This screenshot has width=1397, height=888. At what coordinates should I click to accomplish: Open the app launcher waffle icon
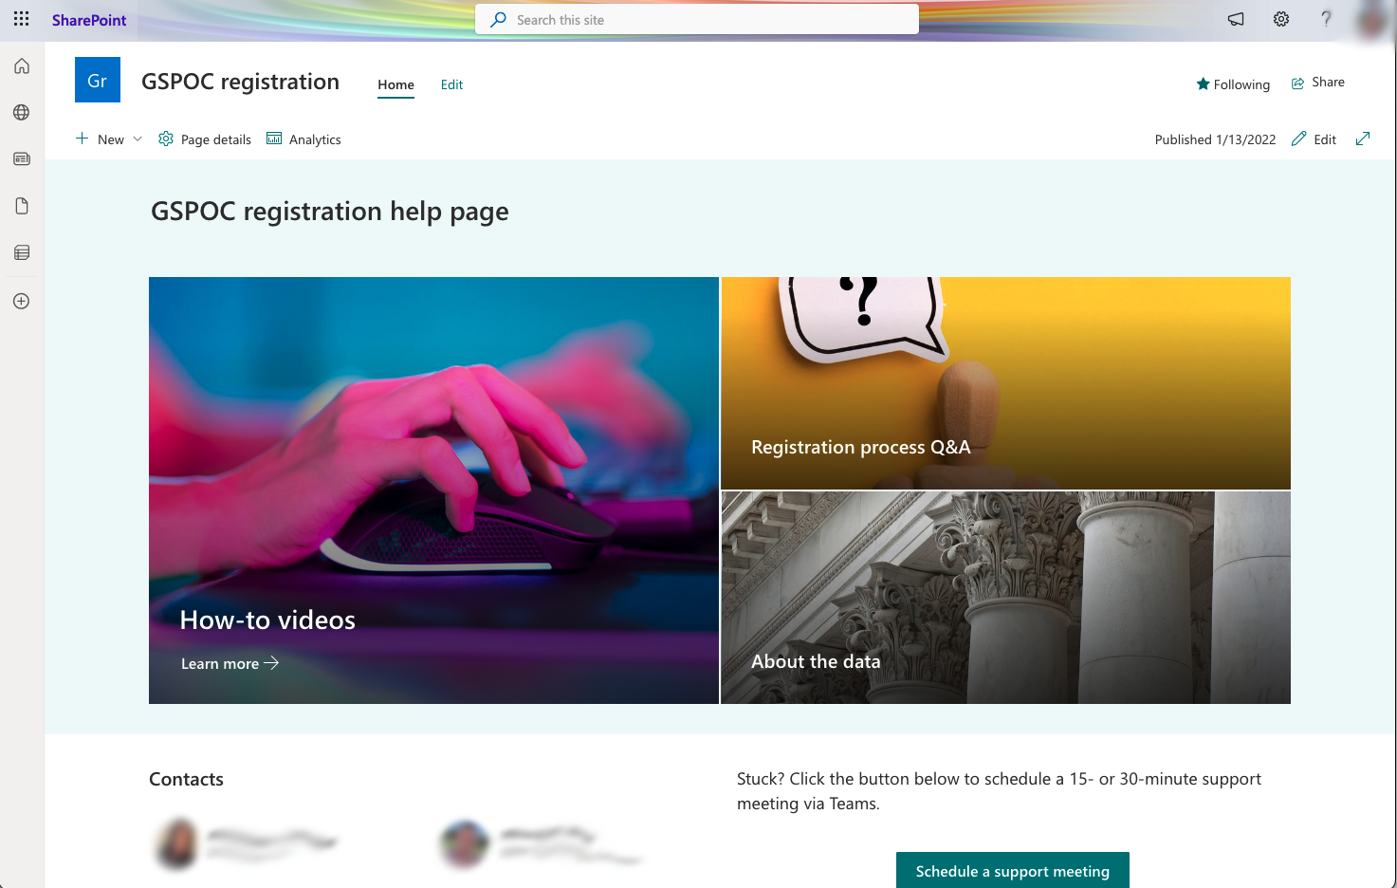(x=21, y=19)
